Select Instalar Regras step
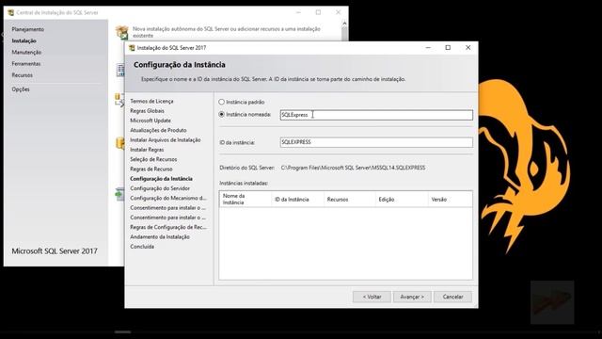Image resolution: width=602 pixels, height=339 pixels. click(147, 150)
